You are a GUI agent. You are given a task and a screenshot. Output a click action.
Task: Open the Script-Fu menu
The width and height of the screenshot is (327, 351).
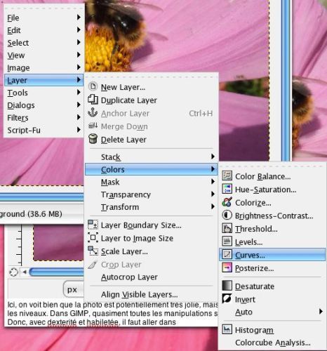point(44,130)
